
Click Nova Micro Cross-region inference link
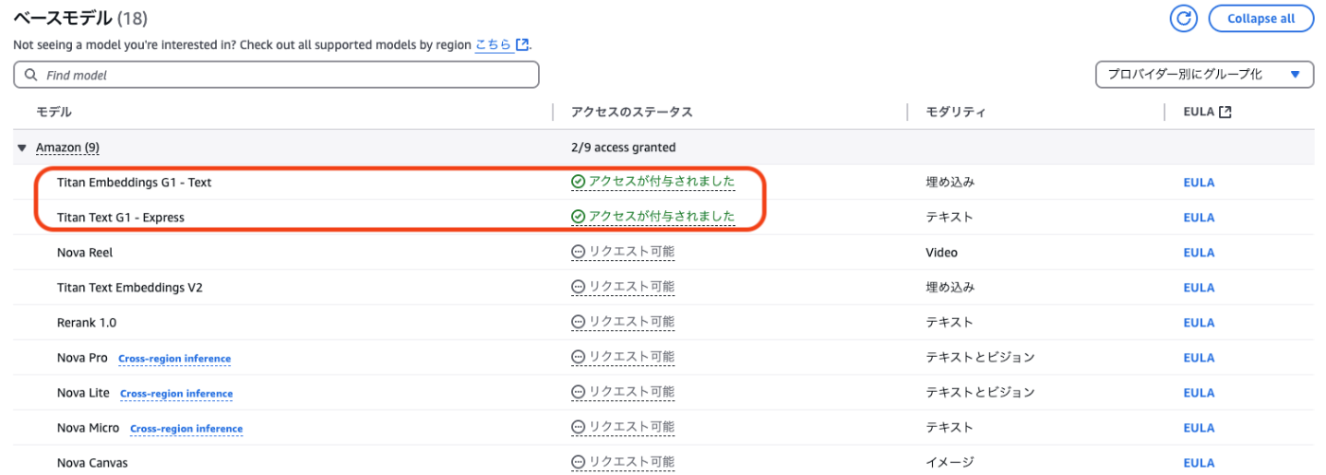(x=187, y=429)
